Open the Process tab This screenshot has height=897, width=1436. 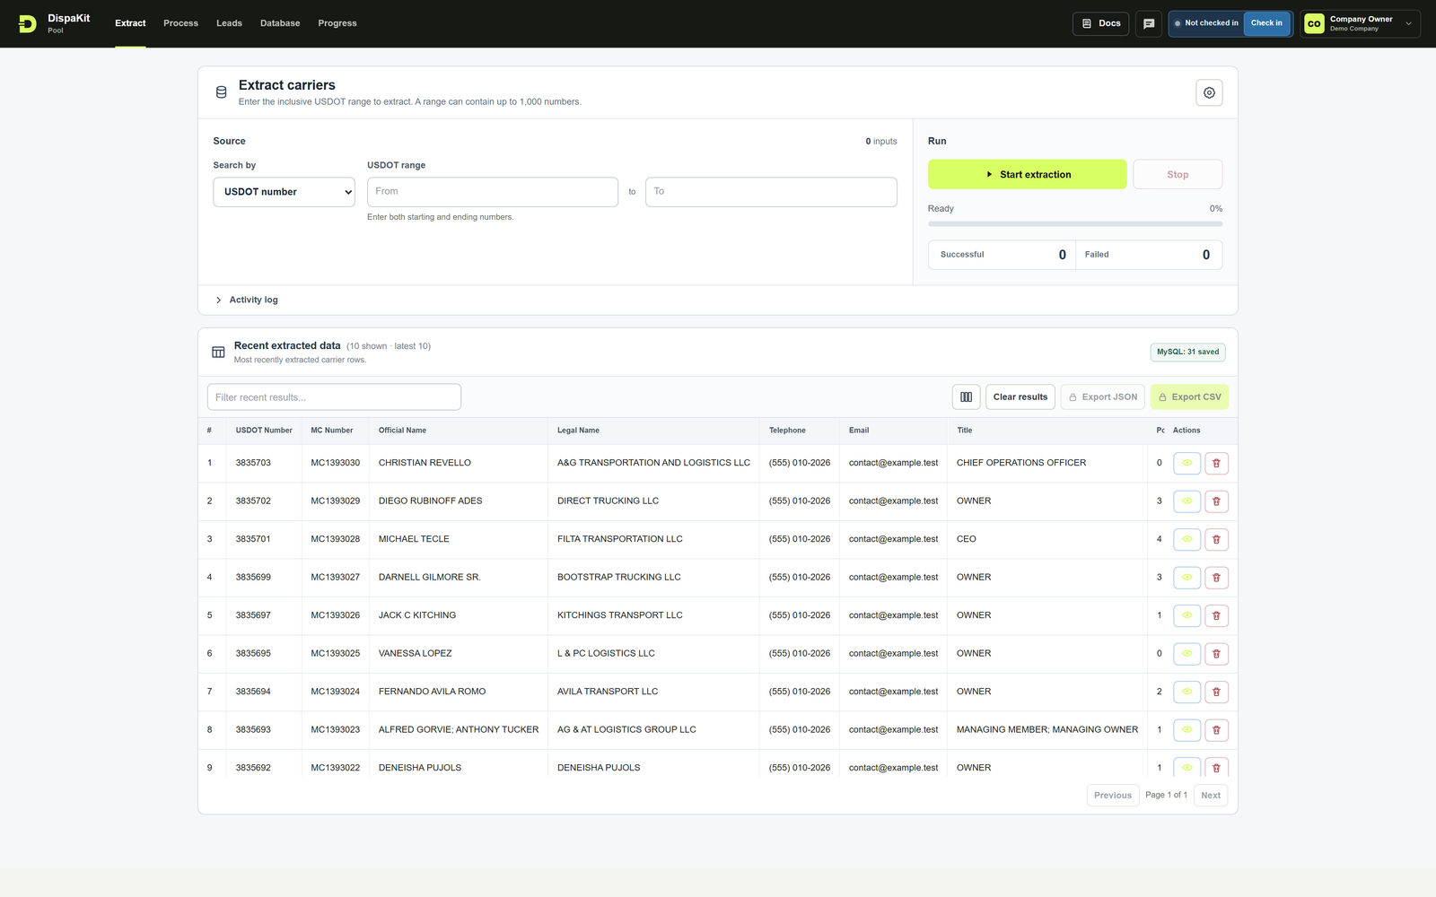point(180,23)
